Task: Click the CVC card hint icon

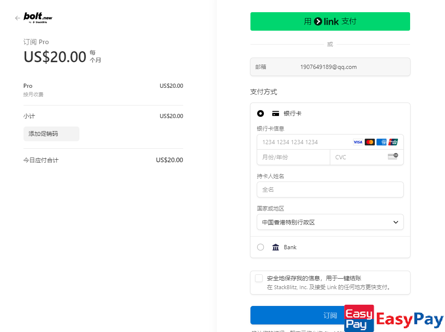Action: pyautogui.click(x=393, y=156)
